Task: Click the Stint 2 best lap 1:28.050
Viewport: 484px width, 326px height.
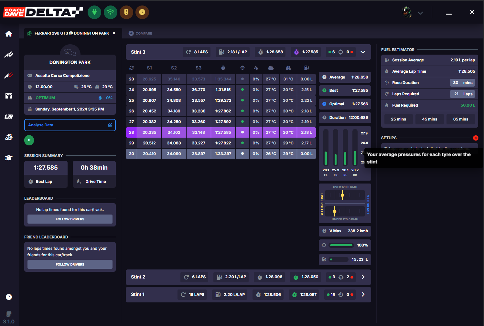Action: tap(306, 277)
